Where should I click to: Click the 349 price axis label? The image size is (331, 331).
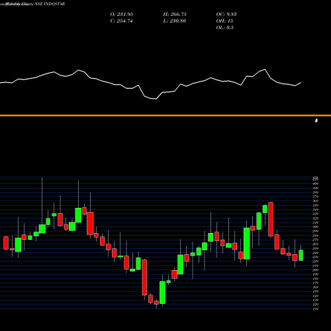click(x=316, y=210)
